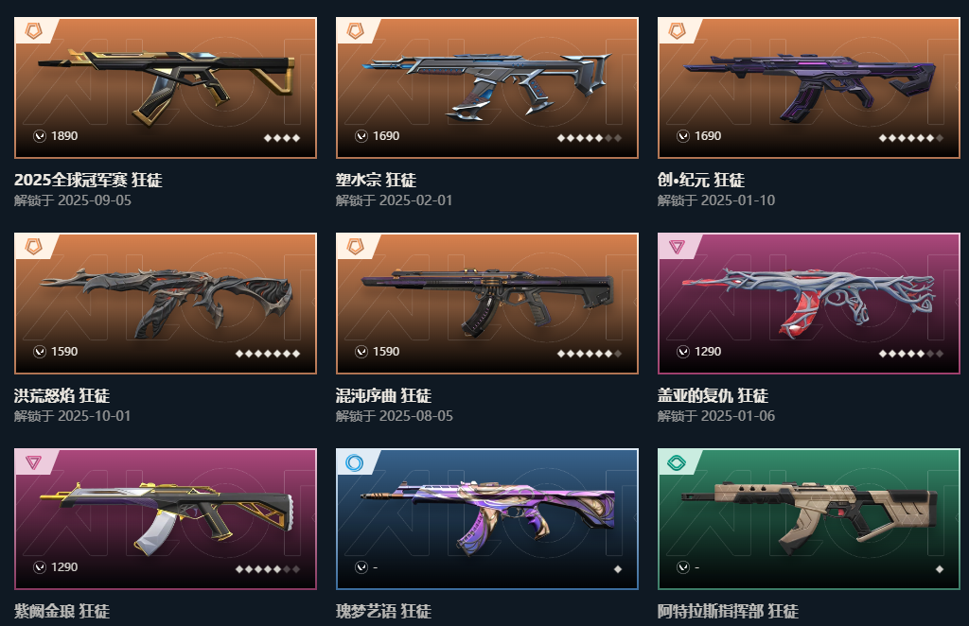Click the 混沌序曲 狂徒 title text
Screen dimensions: 969x626
click(x=383, y=395)
